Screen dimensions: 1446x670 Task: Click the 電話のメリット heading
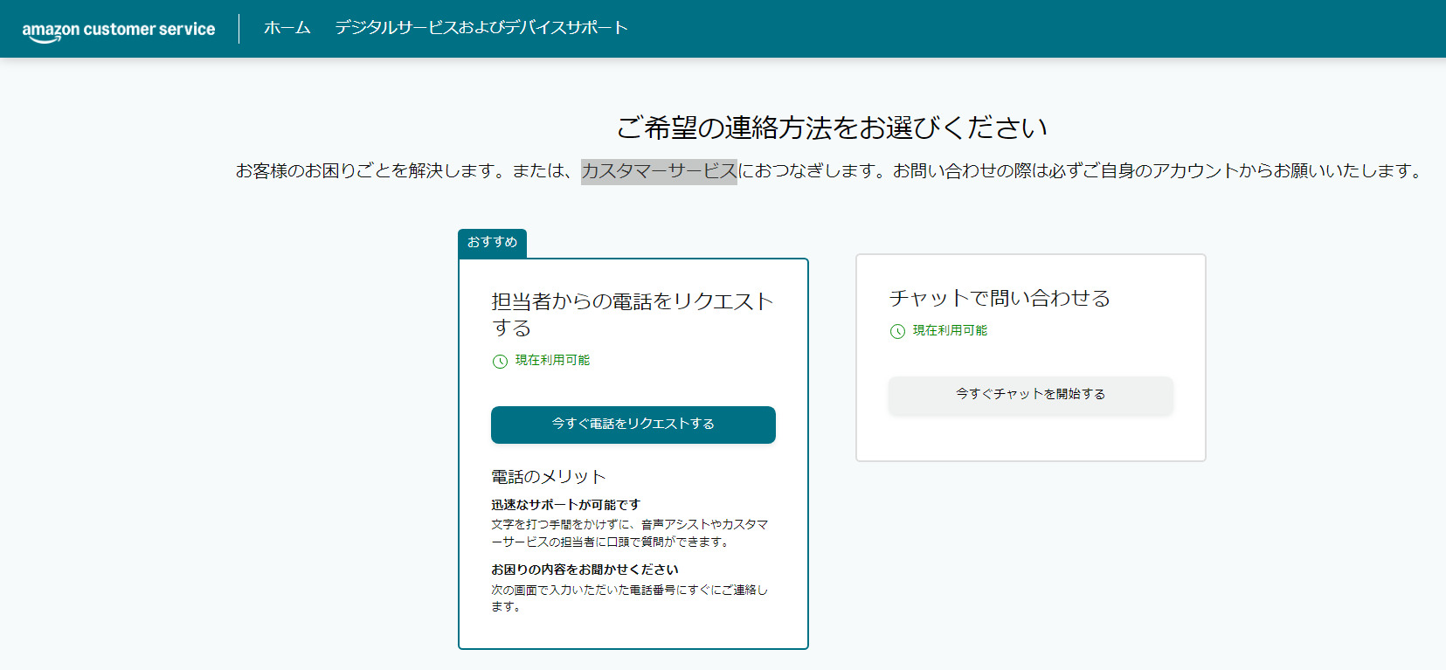coord(548,477)
